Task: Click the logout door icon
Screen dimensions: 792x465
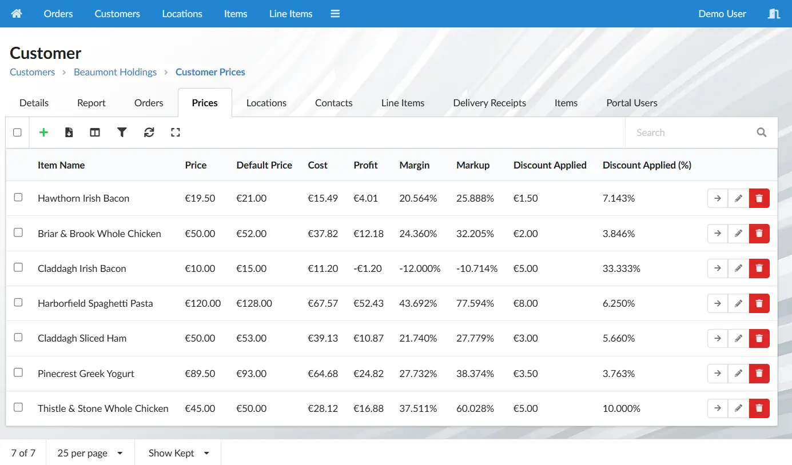Action: [774, 14]
